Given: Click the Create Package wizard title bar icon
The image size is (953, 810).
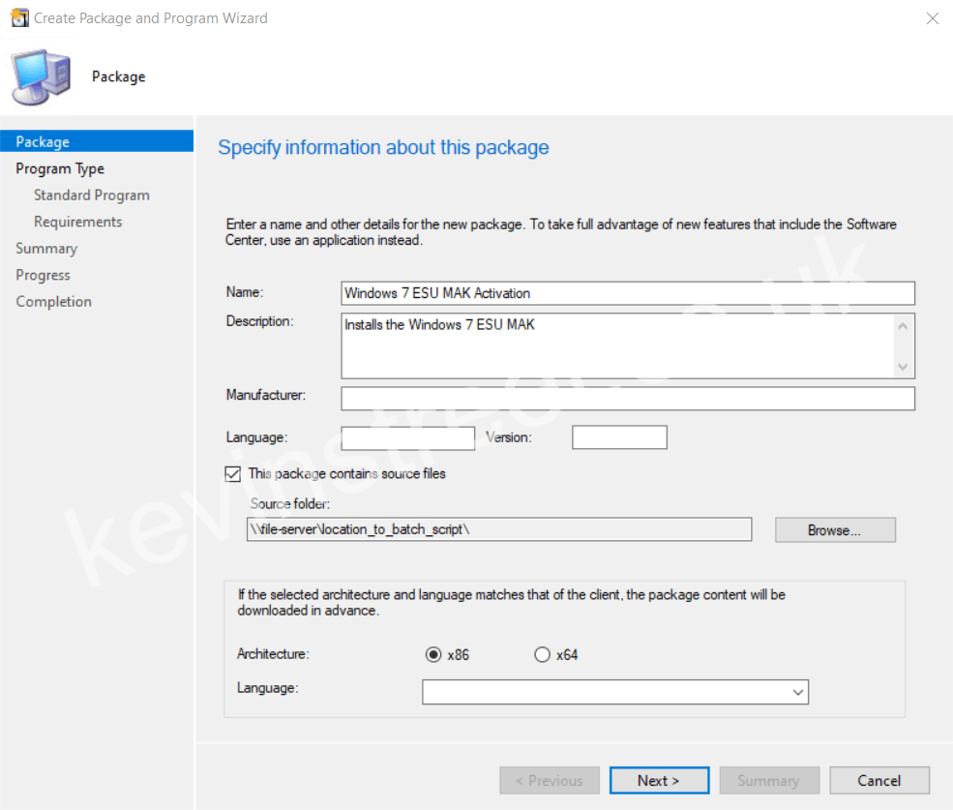Looking at the screenshot, I should coord(19,17).
